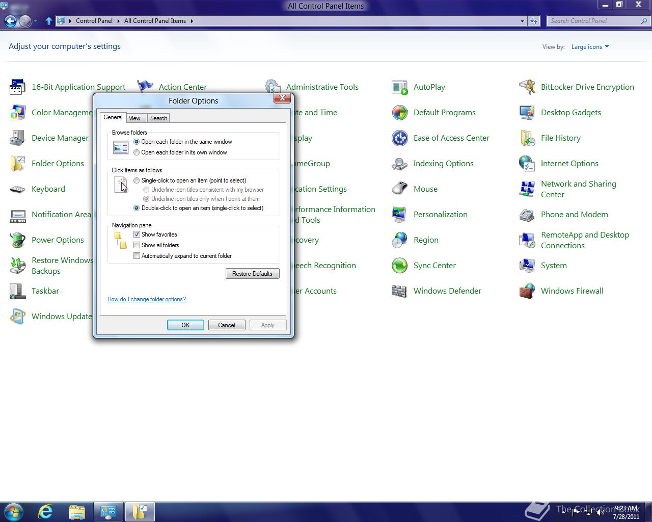Click the Mouse icon
The image size is (652, 522).
[400, 189]
